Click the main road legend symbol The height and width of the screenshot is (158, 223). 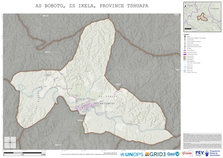pyautogui.click(x=185, y=56)
